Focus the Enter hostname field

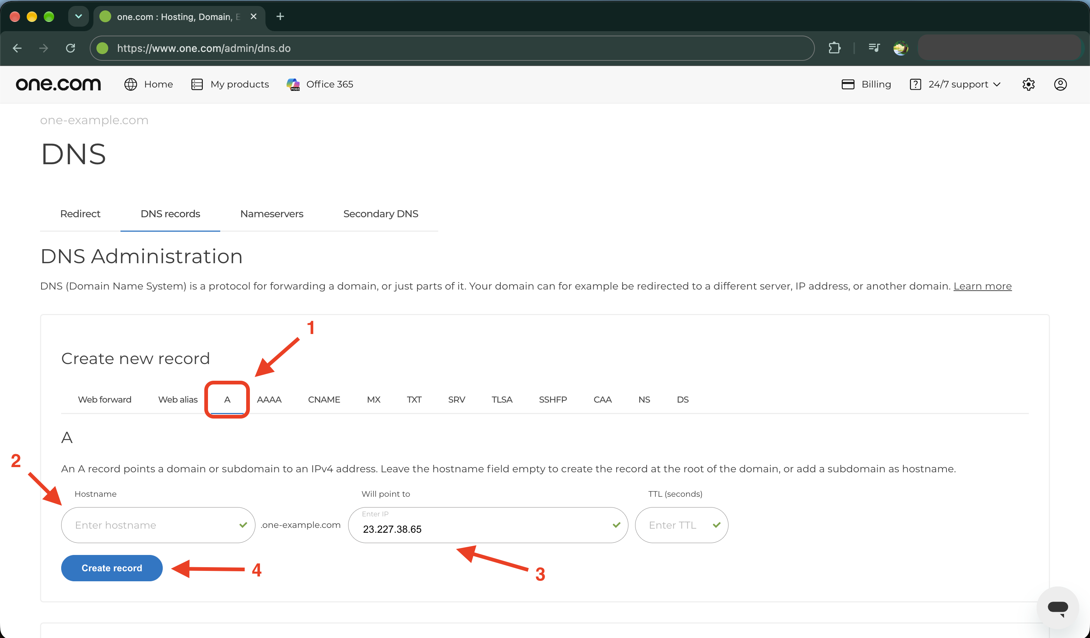[158, 525]
